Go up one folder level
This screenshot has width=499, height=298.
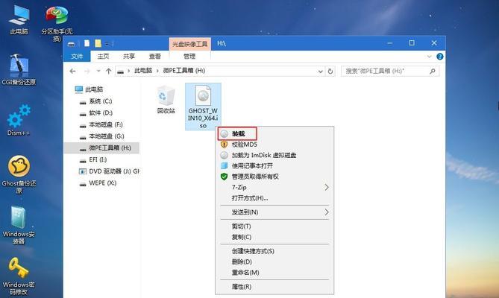click(x=109, y=72)
